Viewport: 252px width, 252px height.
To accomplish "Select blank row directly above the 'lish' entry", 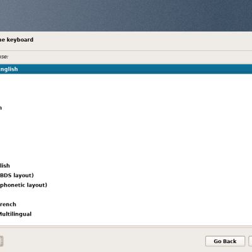I will pyautogui.click(x=126, y=156).
